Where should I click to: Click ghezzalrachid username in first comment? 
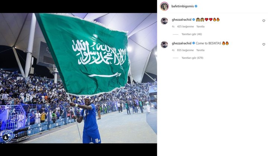click(x=182, y=20)
